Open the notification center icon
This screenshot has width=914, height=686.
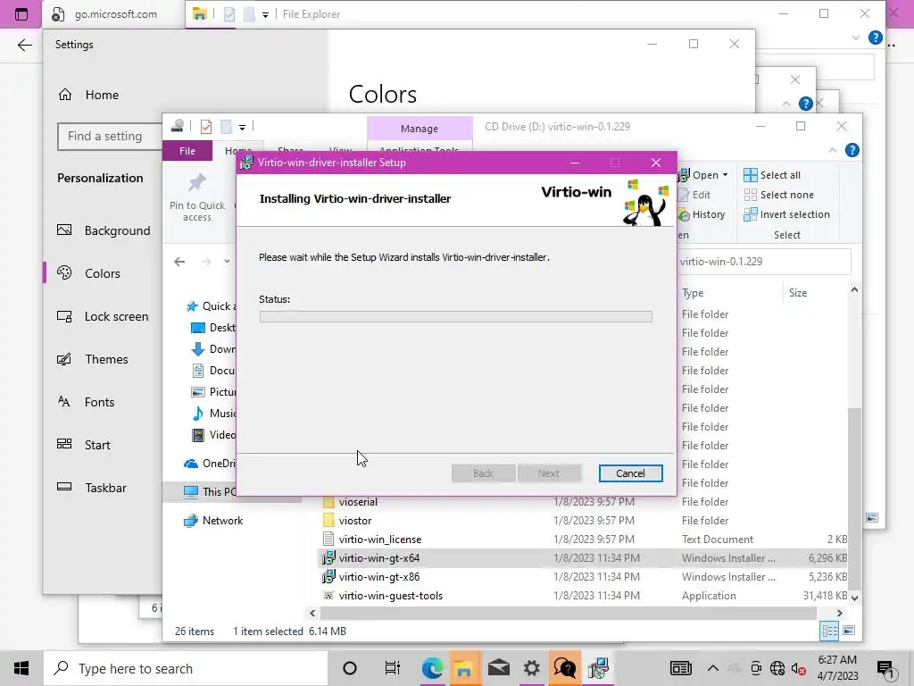pos(885,668)
